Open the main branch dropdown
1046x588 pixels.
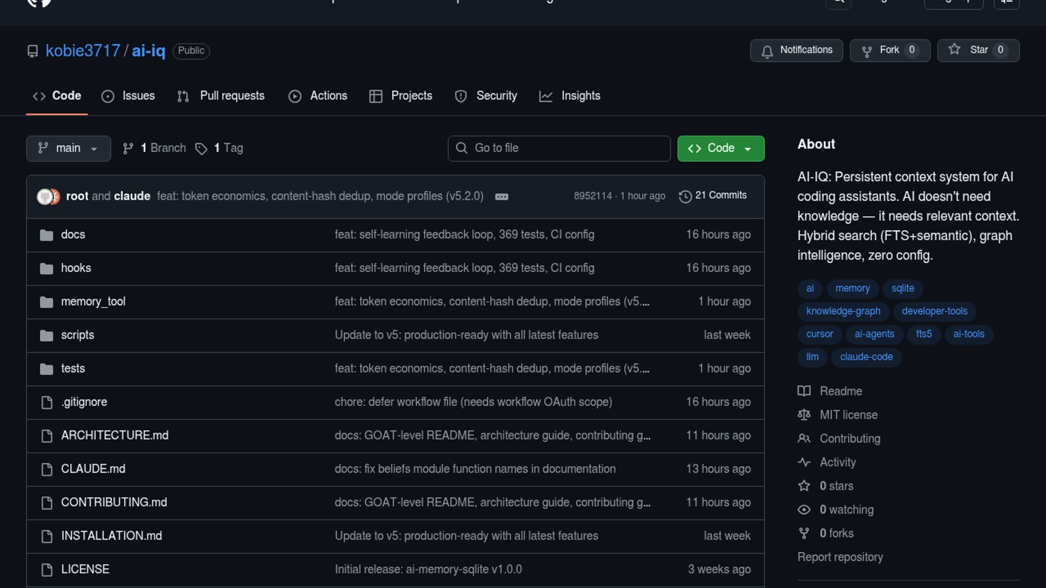pos(68,148)
